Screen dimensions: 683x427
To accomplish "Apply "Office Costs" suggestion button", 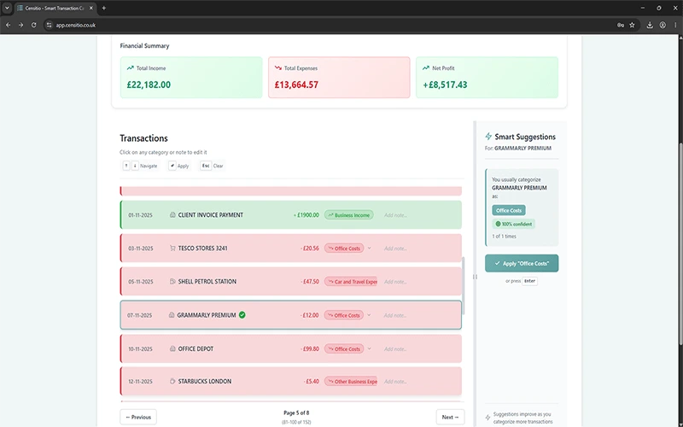I will pos(522,263).
